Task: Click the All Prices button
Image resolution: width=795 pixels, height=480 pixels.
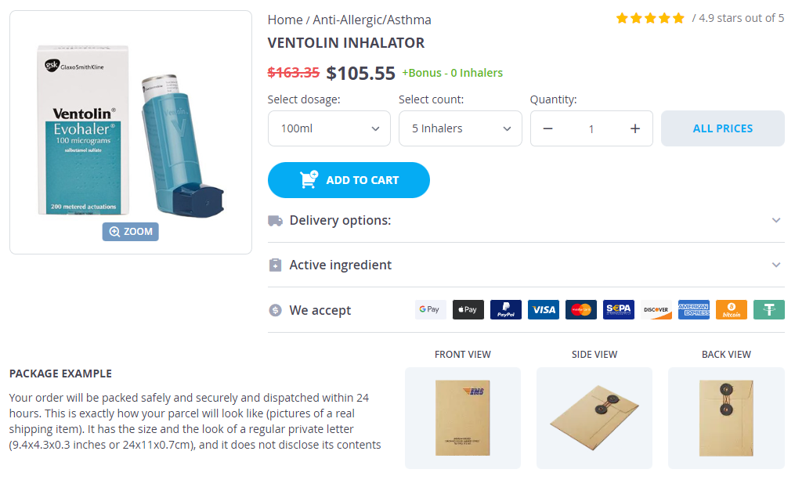Action: click(x=722, y=128)
